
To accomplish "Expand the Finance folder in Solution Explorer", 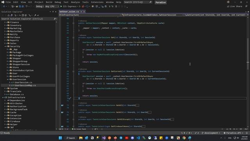I will click(5, 22).
